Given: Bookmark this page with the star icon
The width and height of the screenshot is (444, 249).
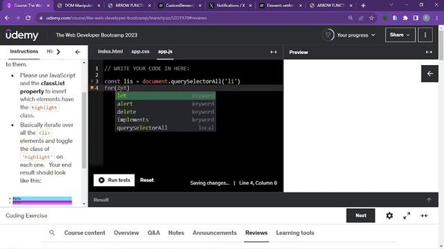Looking at the screenshot, I should pos(371,18).
